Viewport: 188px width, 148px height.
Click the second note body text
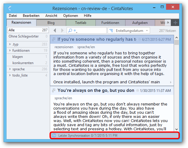[x=110, y=116]
